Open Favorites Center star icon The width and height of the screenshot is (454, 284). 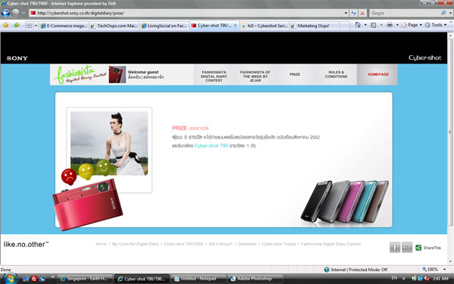[x=6, y=25]
